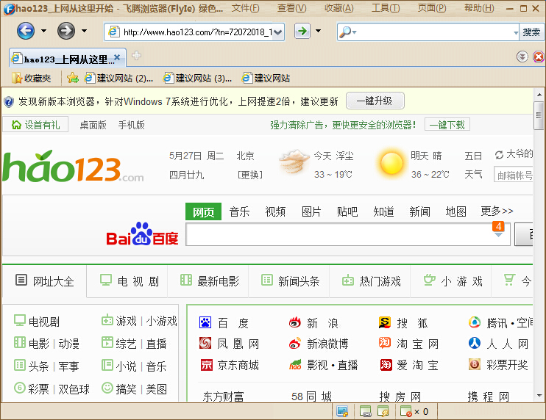The height and width of the screenshot is (420, 546).
Task: Click the 搜索 search button
Action: click(x=531, y=32)
